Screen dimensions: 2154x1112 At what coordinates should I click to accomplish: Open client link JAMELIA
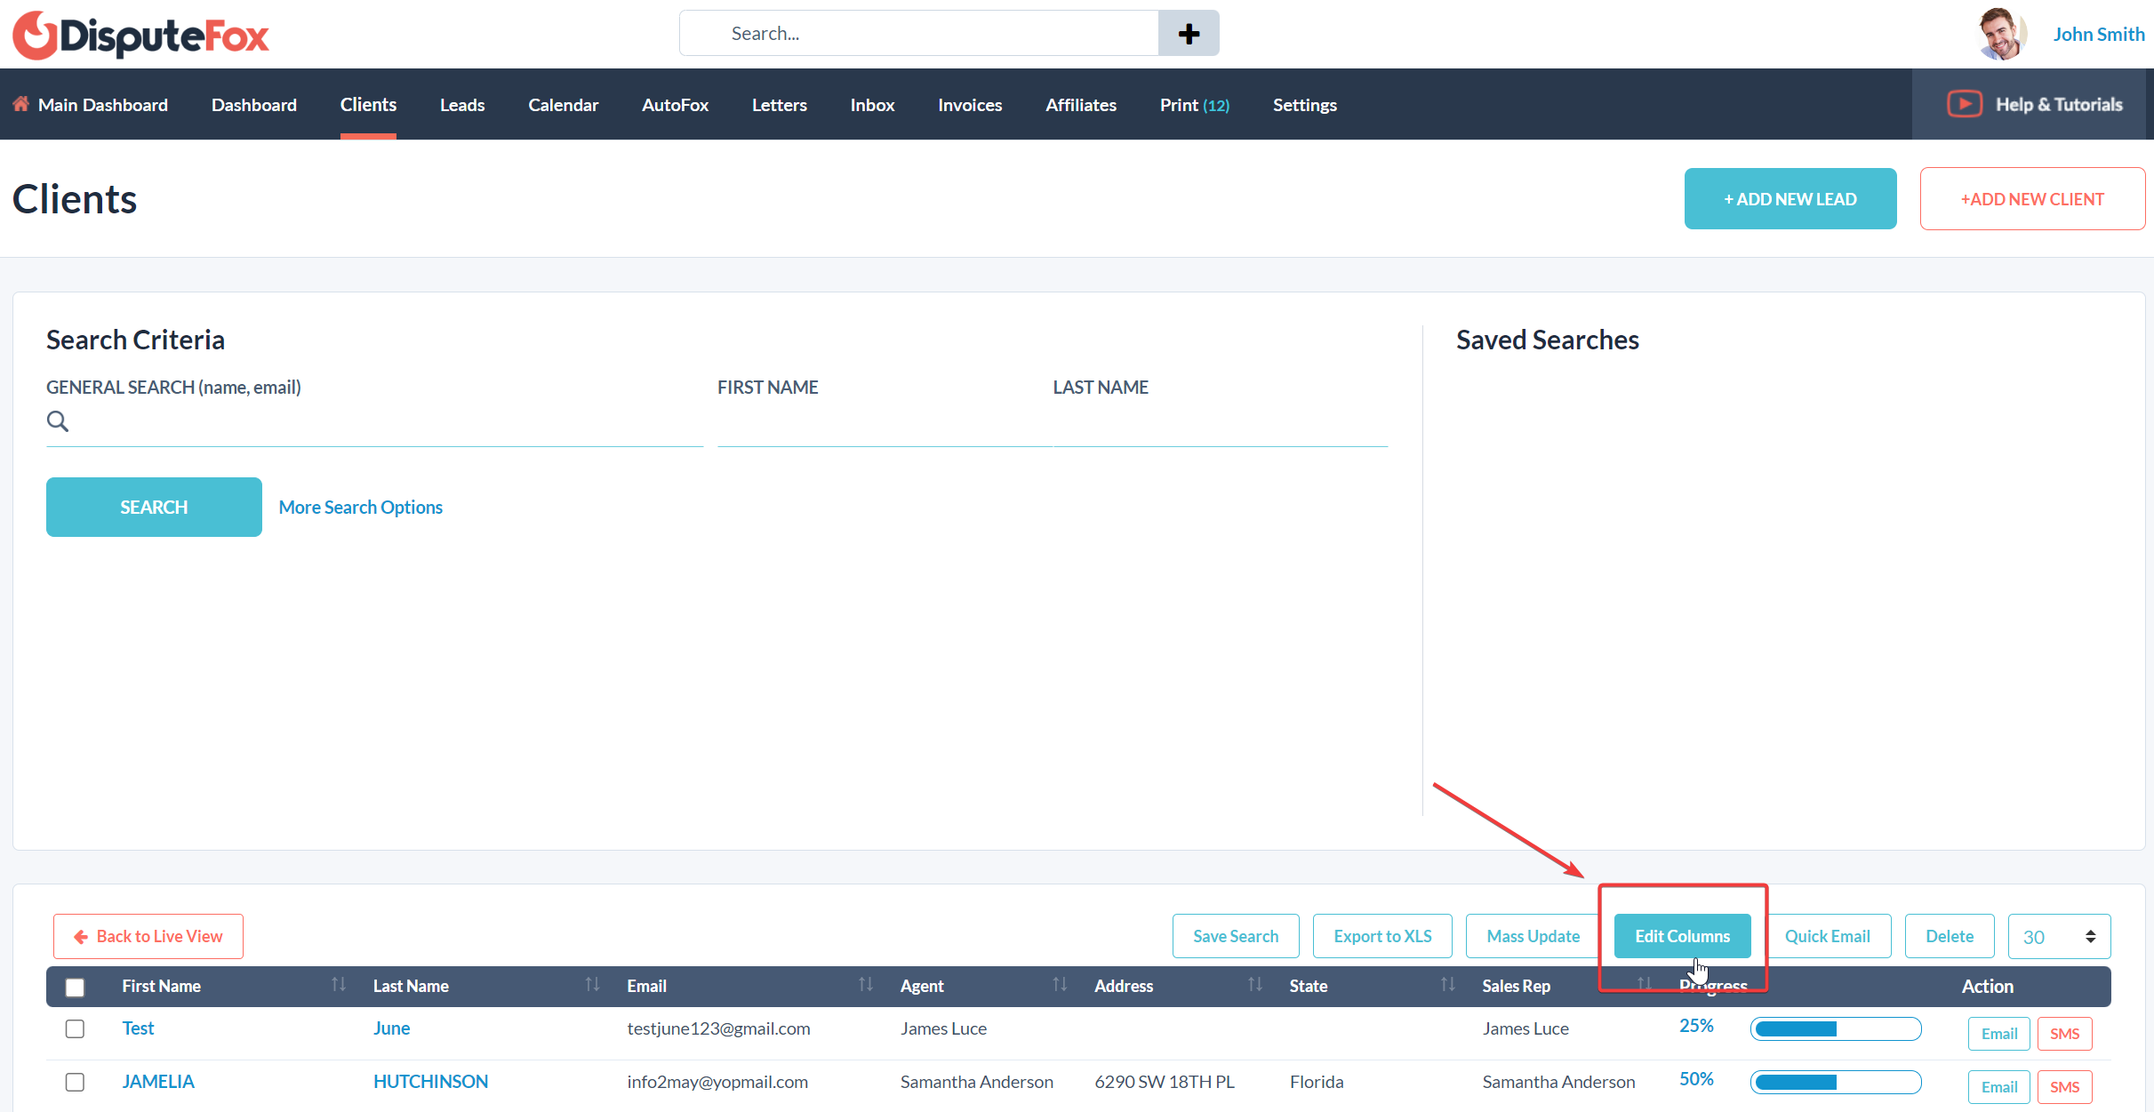[x=158, y=1082]
